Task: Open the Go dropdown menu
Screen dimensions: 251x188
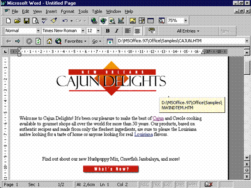Action: coord(96,41)
